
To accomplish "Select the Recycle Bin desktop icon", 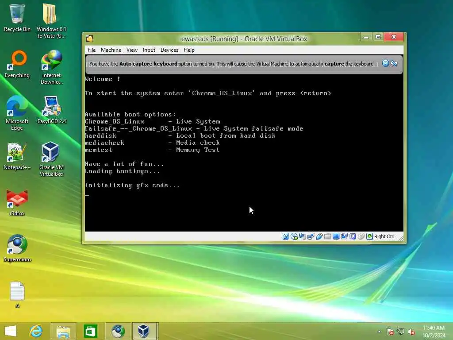I will coord(17,18).
